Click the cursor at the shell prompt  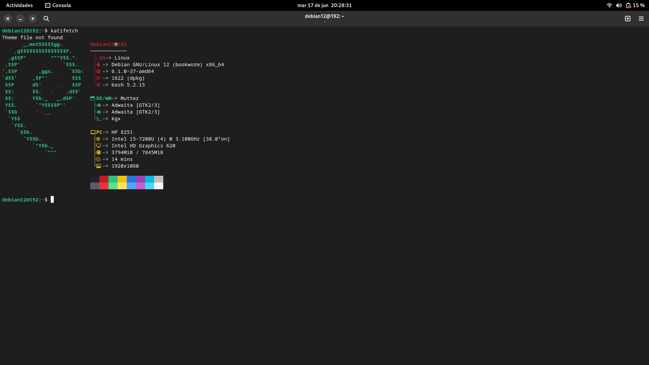coord(52,199)
